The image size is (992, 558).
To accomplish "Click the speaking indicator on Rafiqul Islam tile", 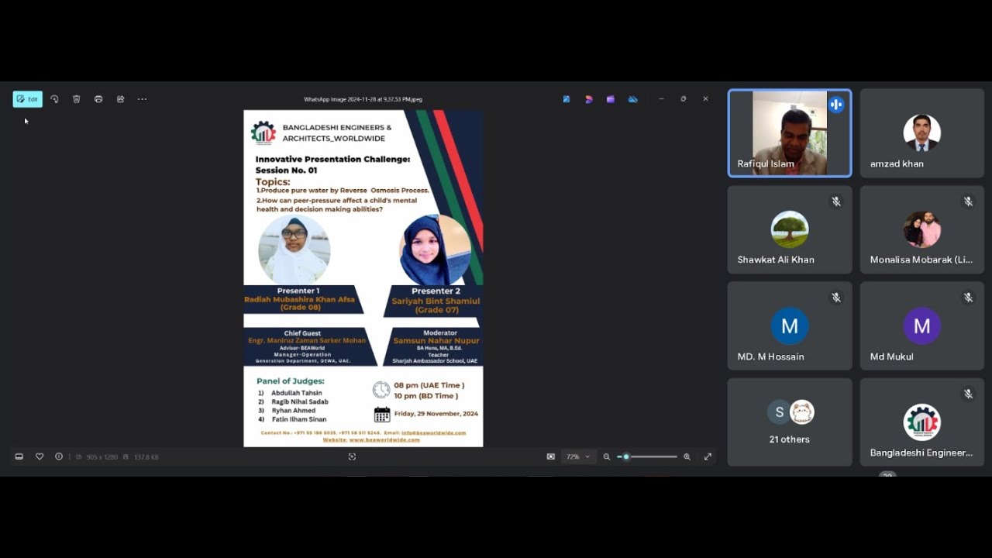I will click(835, 105).
